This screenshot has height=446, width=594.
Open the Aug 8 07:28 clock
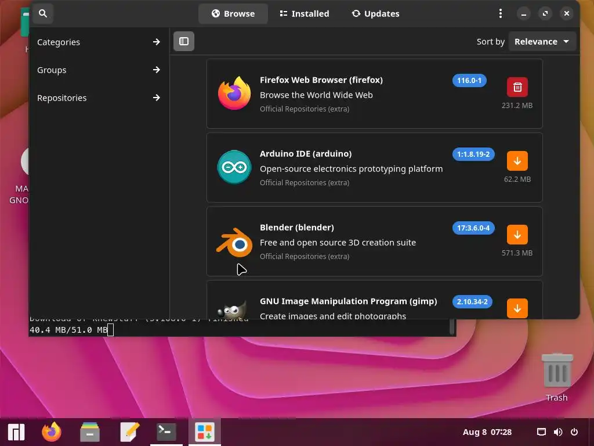487,432
